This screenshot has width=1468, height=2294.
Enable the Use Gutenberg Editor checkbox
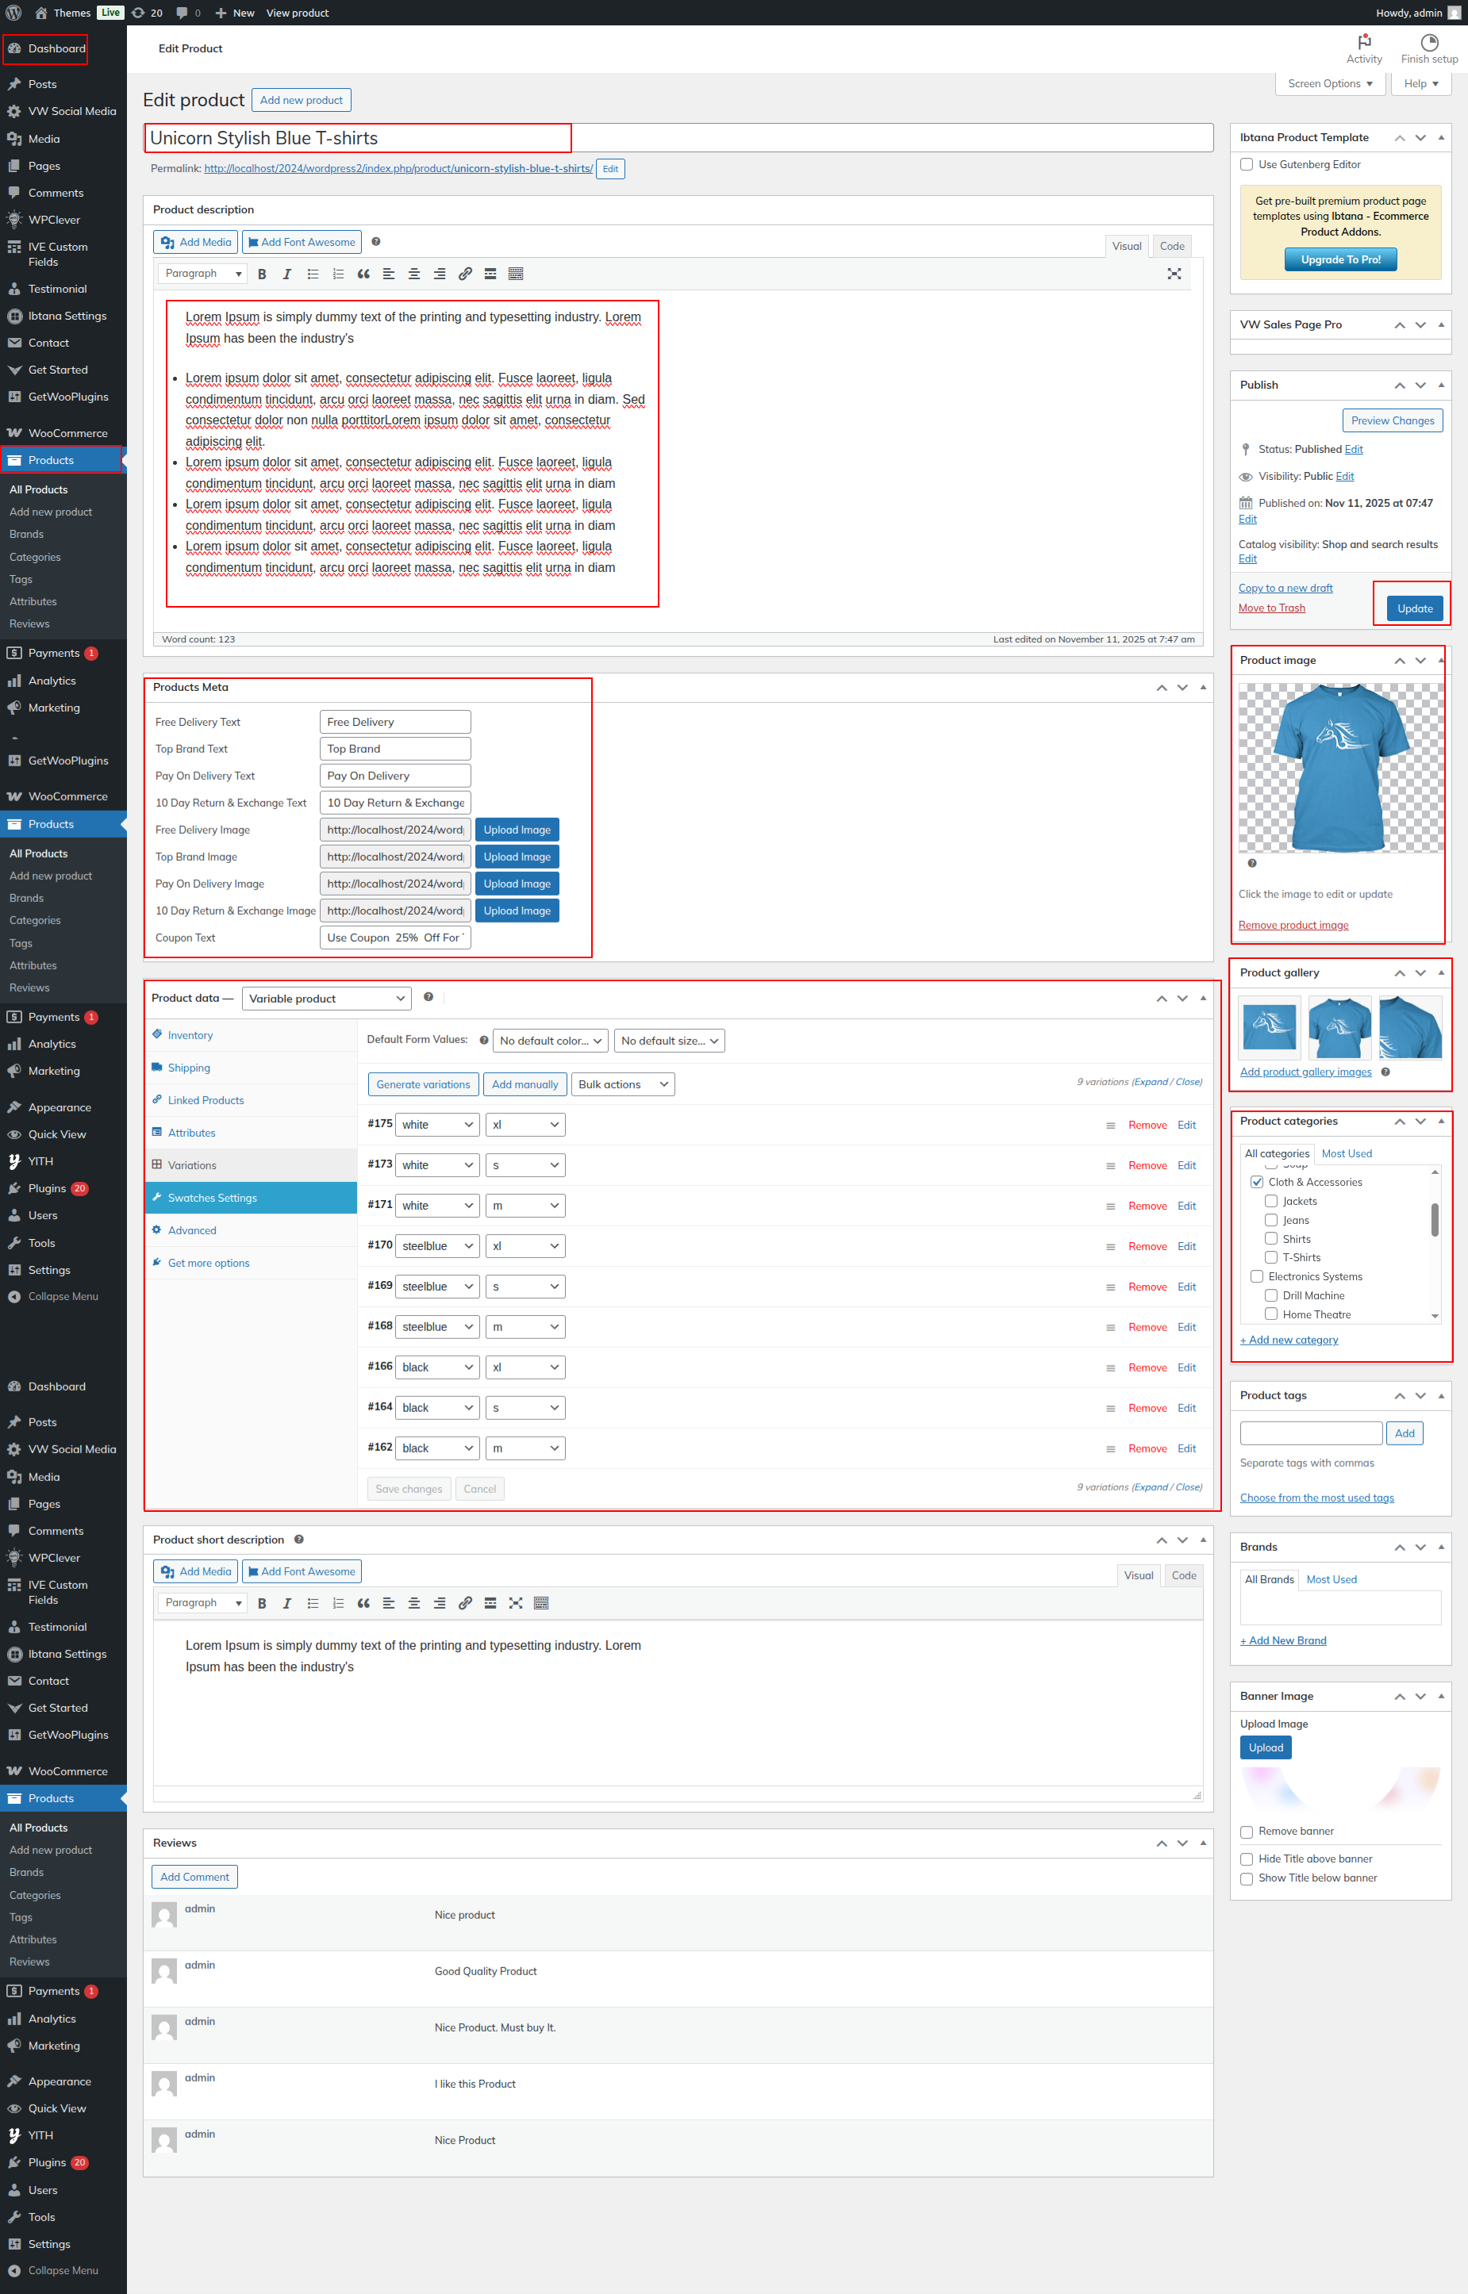pyautogui.click(x=1246, y=165)
